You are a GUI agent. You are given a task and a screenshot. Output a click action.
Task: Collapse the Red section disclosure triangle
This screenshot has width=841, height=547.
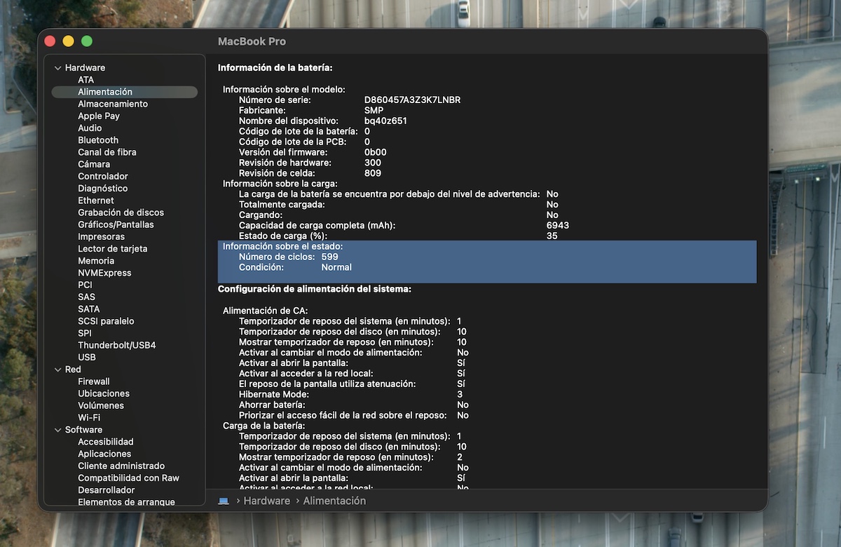click(58, 370)
